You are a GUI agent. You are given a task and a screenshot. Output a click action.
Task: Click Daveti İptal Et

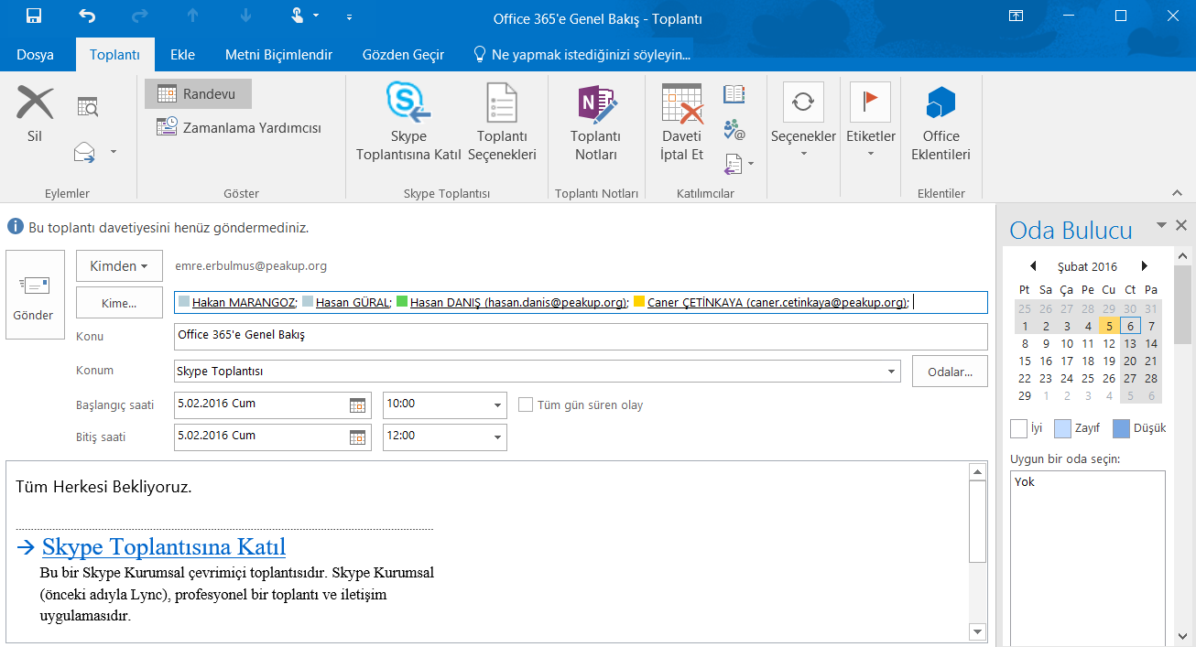[682, 123]
